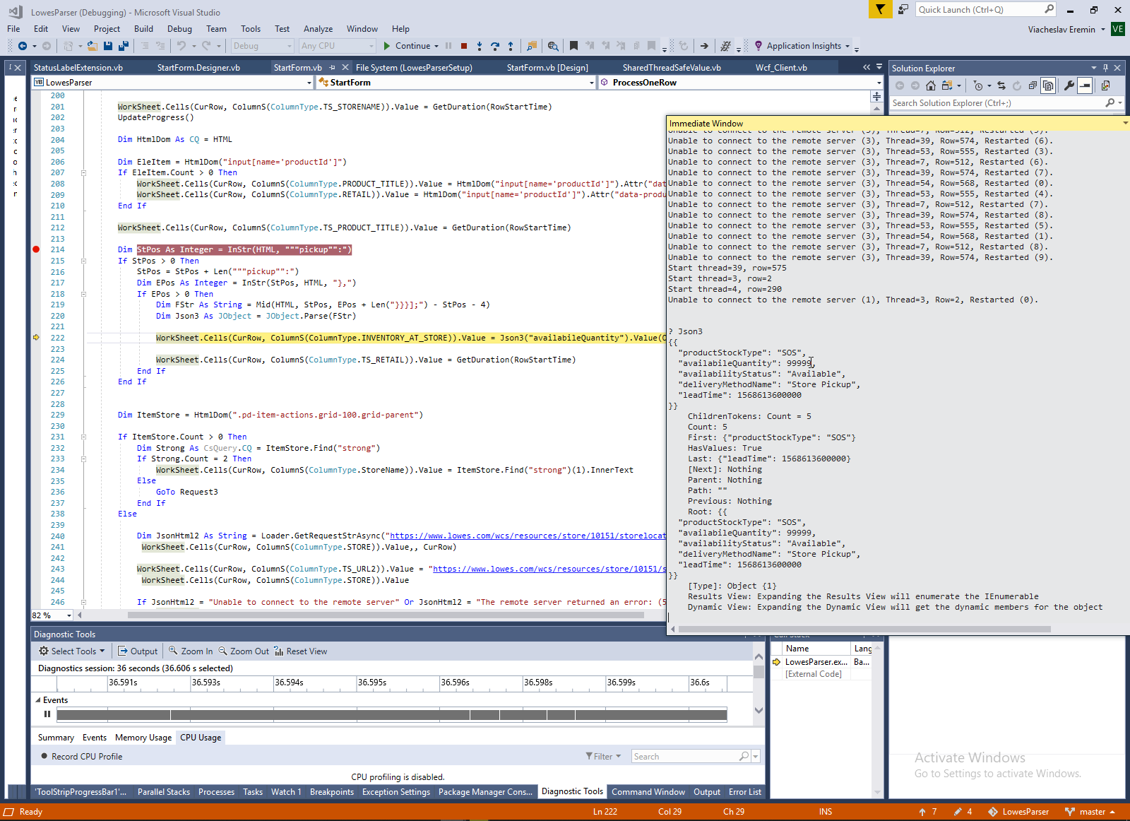Click the Collapse All icon in Solution Explorer

pos(1033,85)
